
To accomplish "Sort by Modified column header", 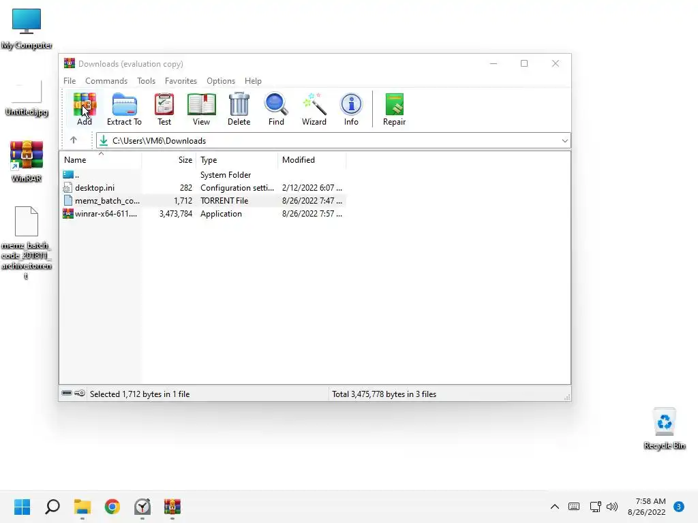I will (x=312, y=159).
